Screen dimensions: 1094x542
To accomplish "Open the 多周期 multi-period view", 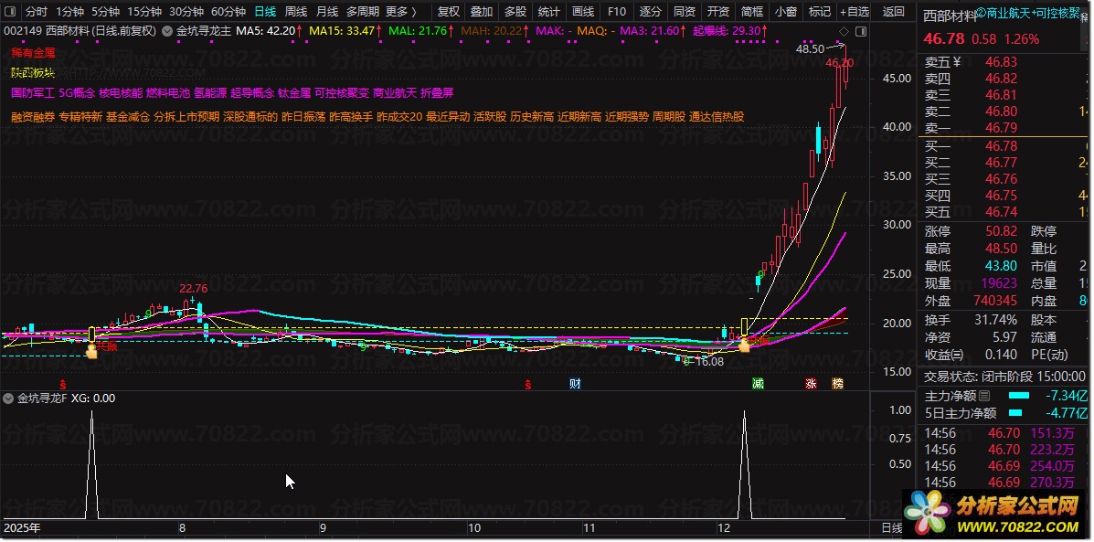I will tap(362, 11).
